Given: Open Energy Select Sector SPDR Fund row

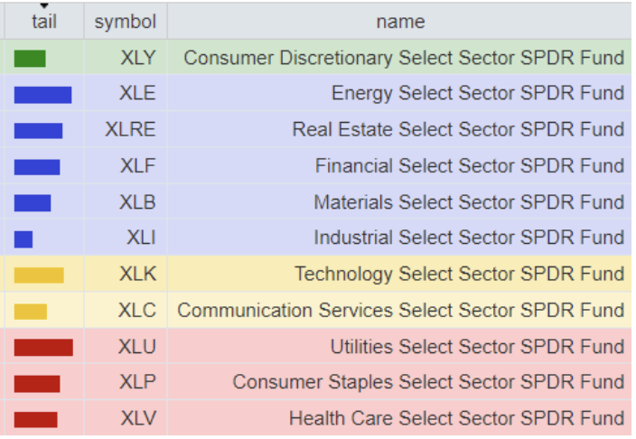Looking at the screenshot, I should 477,94.
